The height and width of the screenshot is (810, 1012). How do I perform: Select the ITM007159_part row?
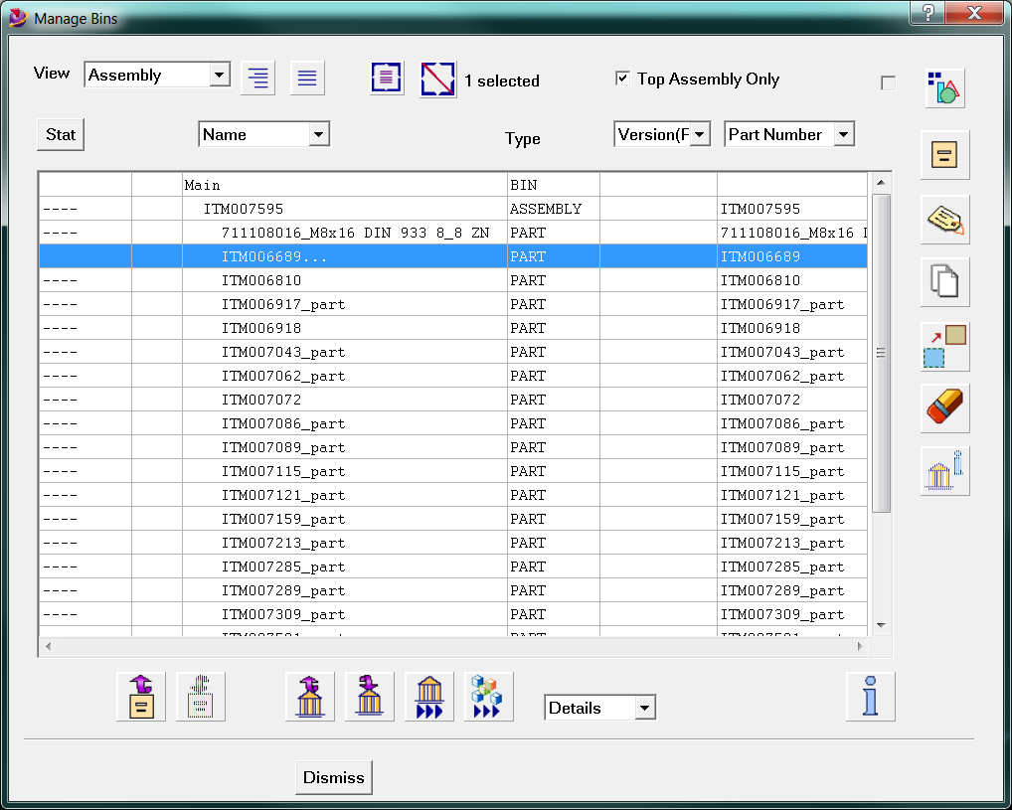tap(453, 520)
